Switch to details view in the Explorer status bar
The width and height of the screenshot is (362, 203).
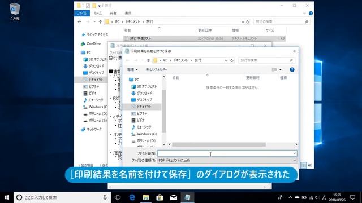(303, 165)
